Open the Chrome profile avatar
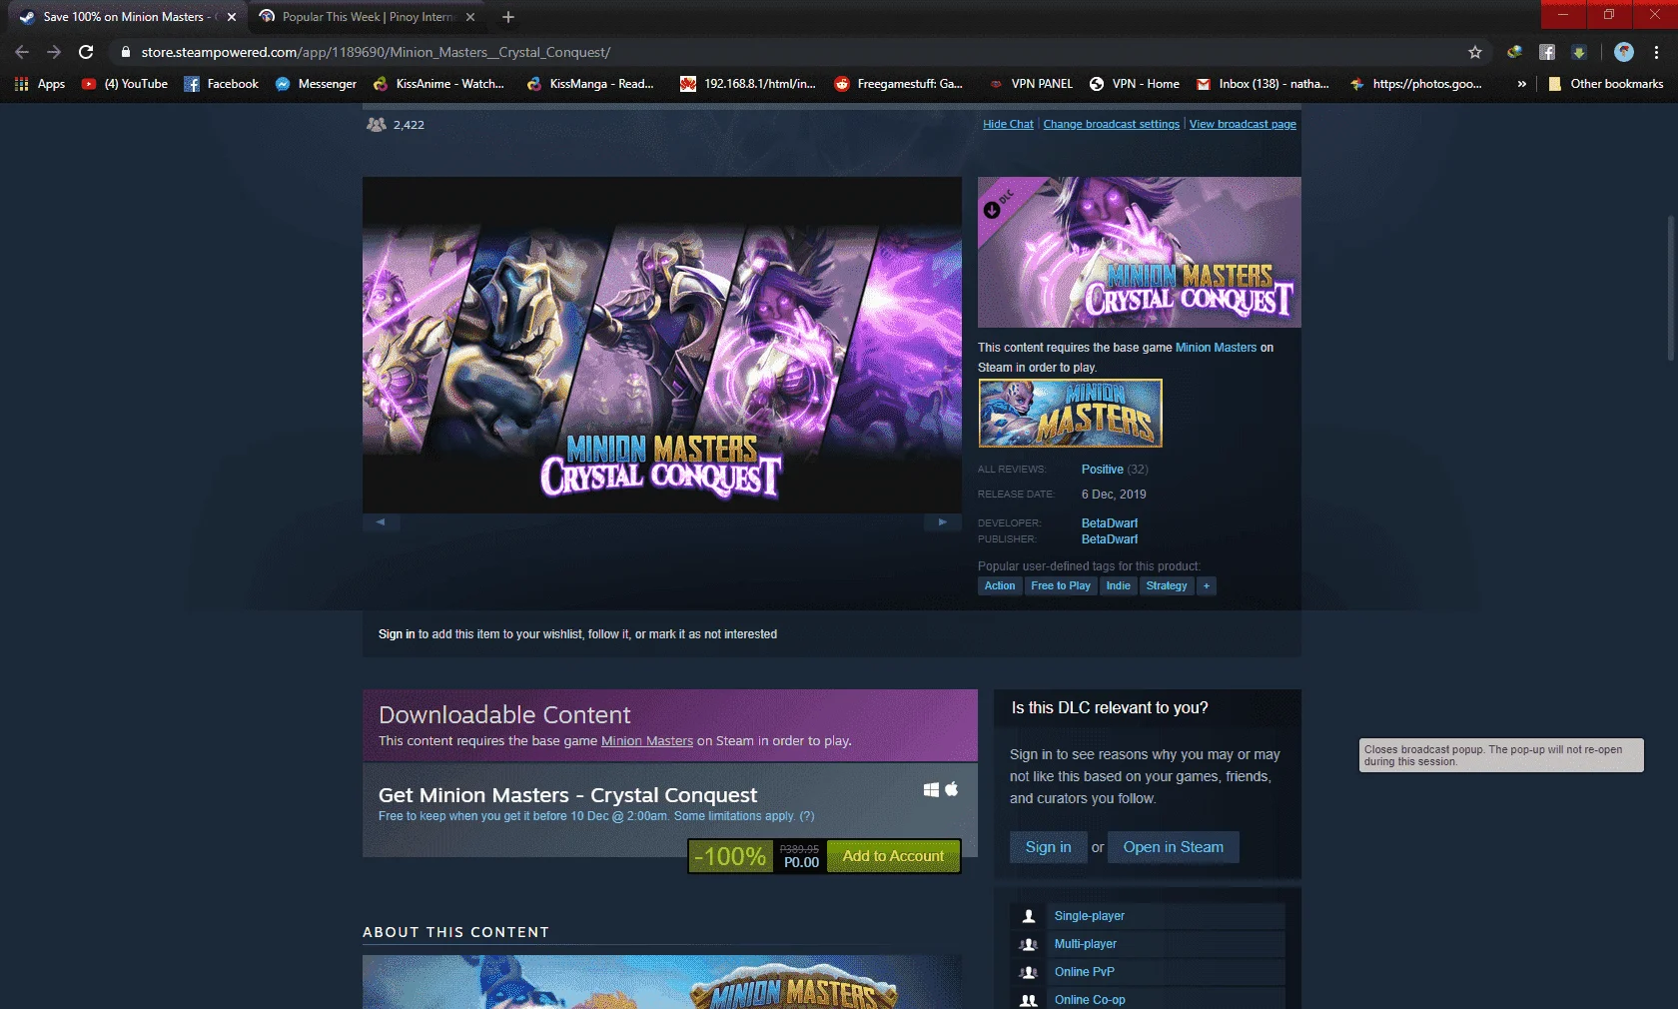The width and height of the screenshot is (1678, 1009). point(1624,52)
